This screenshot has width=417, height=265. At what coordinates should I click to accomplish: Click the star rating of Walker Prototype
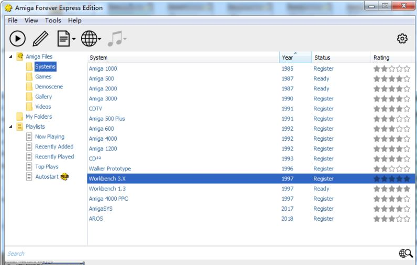coord(392,169)
